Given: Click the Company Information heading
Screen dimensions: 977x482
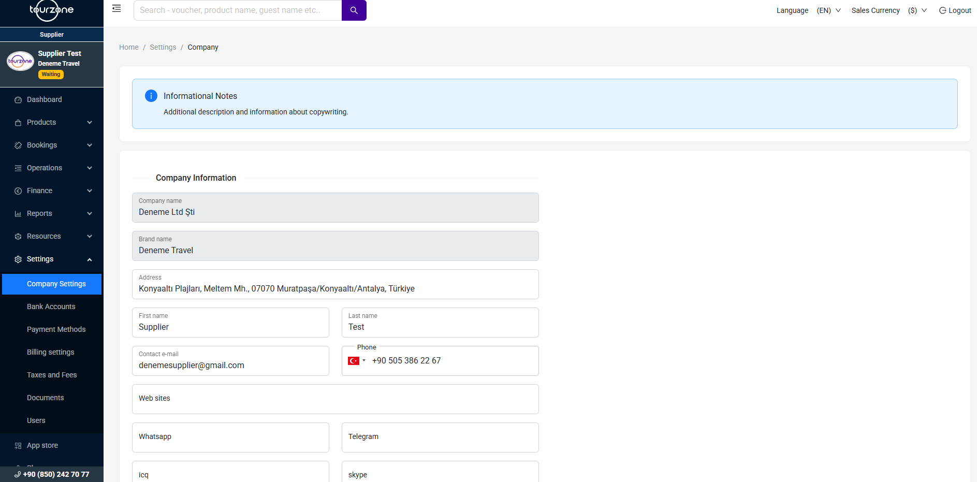Looking at the screenshot, I should pyautogui.click(x=196, y=178).
